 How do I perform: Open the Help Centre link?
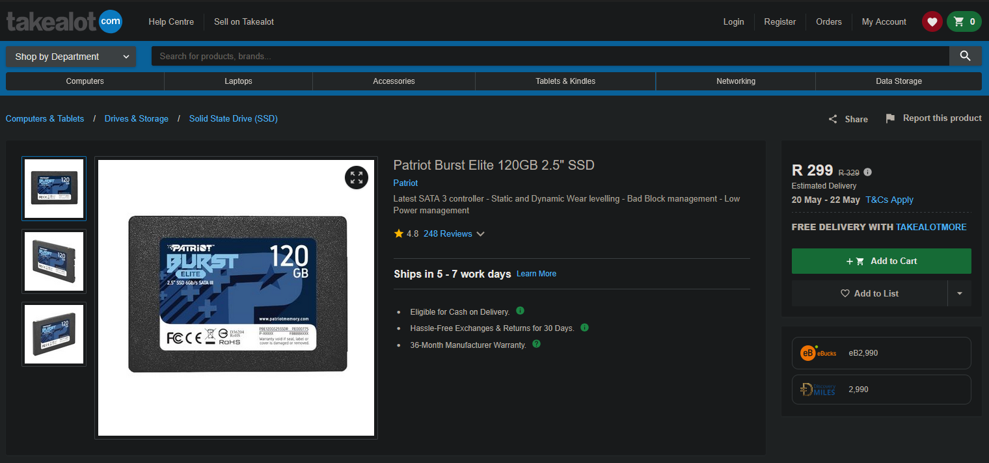pyautogui.click(x=171, y=21)
